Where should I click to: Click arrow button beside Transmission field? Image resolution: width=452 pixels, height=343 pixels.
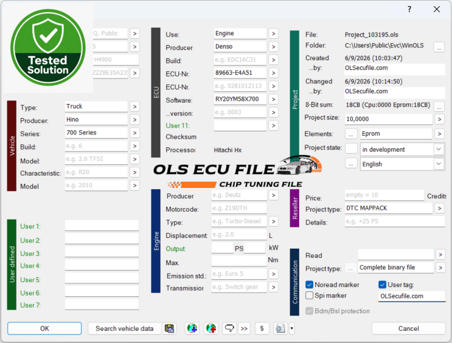click(x=273, y=287)
